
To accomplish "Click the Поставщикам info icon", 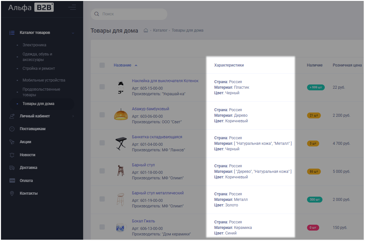I will 12,129.
